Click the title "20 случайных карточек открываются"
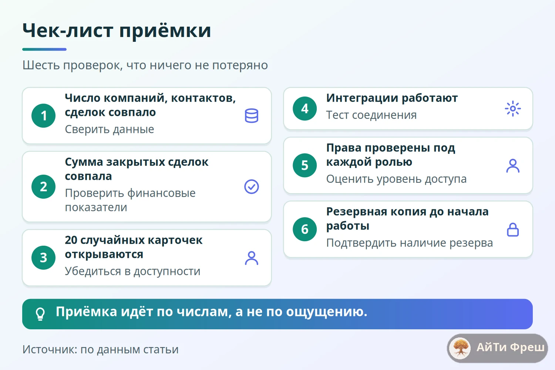 point(134,247)
